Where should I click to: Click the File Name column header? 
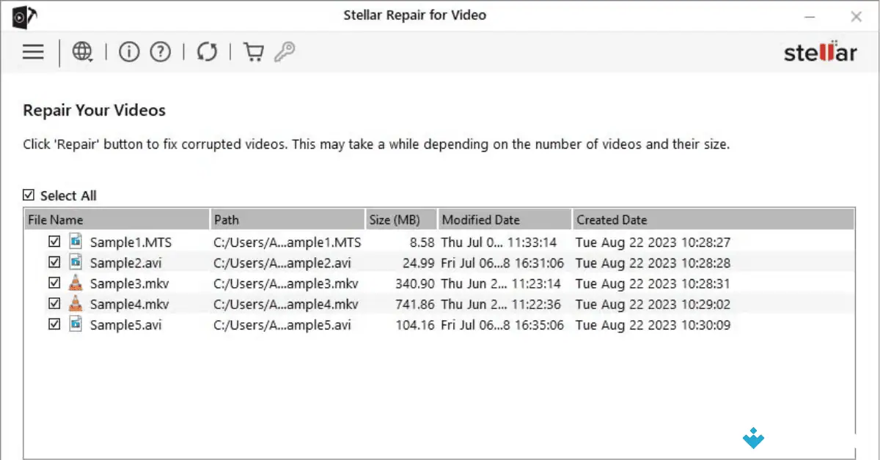click(55, 219)
